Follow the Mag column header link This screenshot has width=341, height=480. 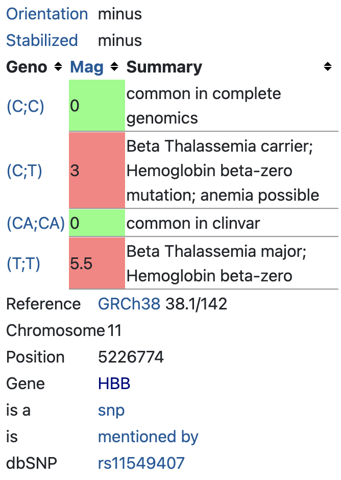86,66
